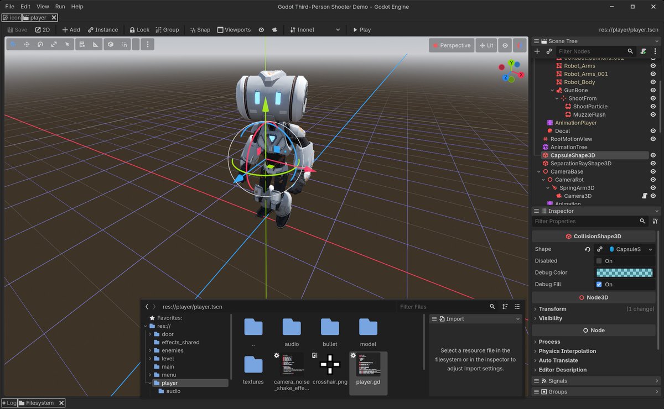This screenshot has height=409, width=664.
Task: Toggle visibility of MuzzleFlash node
Action: tap(653, 114)
